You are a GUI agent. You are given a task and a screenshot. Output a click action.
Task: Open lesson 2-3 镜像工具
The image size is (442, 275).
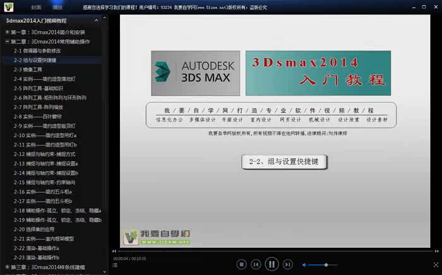point(28,70)
